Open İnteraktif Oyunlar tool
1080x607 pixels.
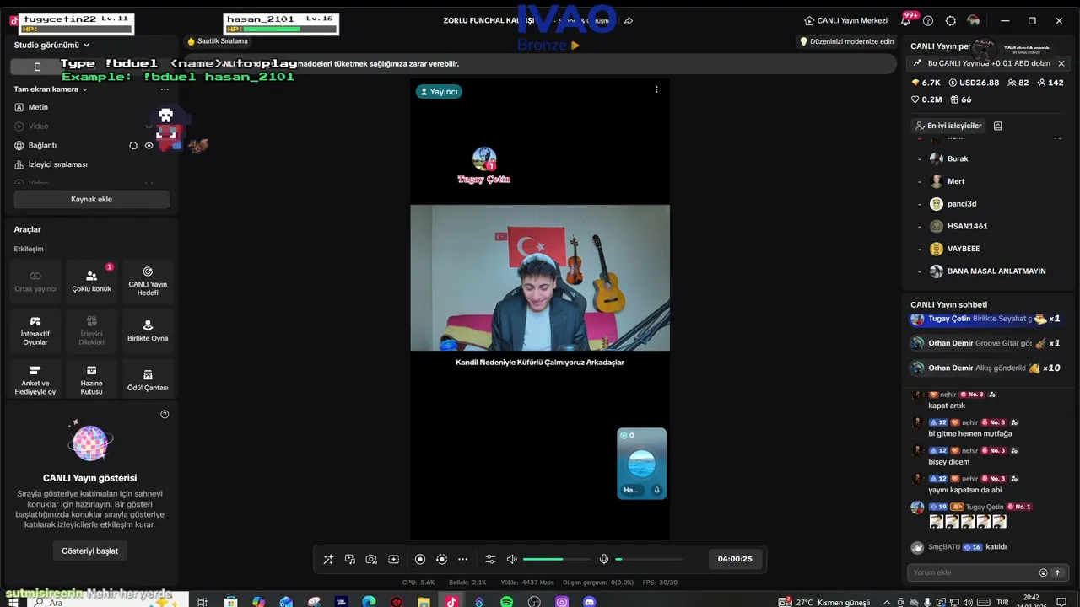click(x=35, y=330)
